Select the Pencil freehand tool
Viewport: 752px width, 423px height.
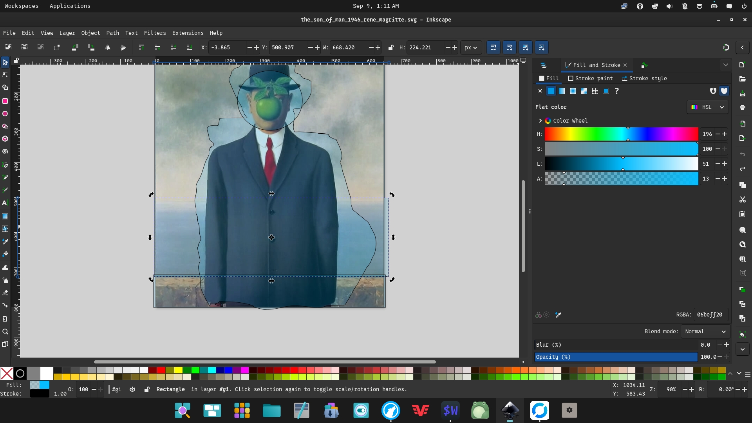point(5,177)
